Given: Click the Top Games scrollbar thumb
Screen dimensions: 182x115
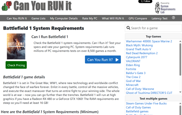Looking at the screenshot, I should pos(180,60).
